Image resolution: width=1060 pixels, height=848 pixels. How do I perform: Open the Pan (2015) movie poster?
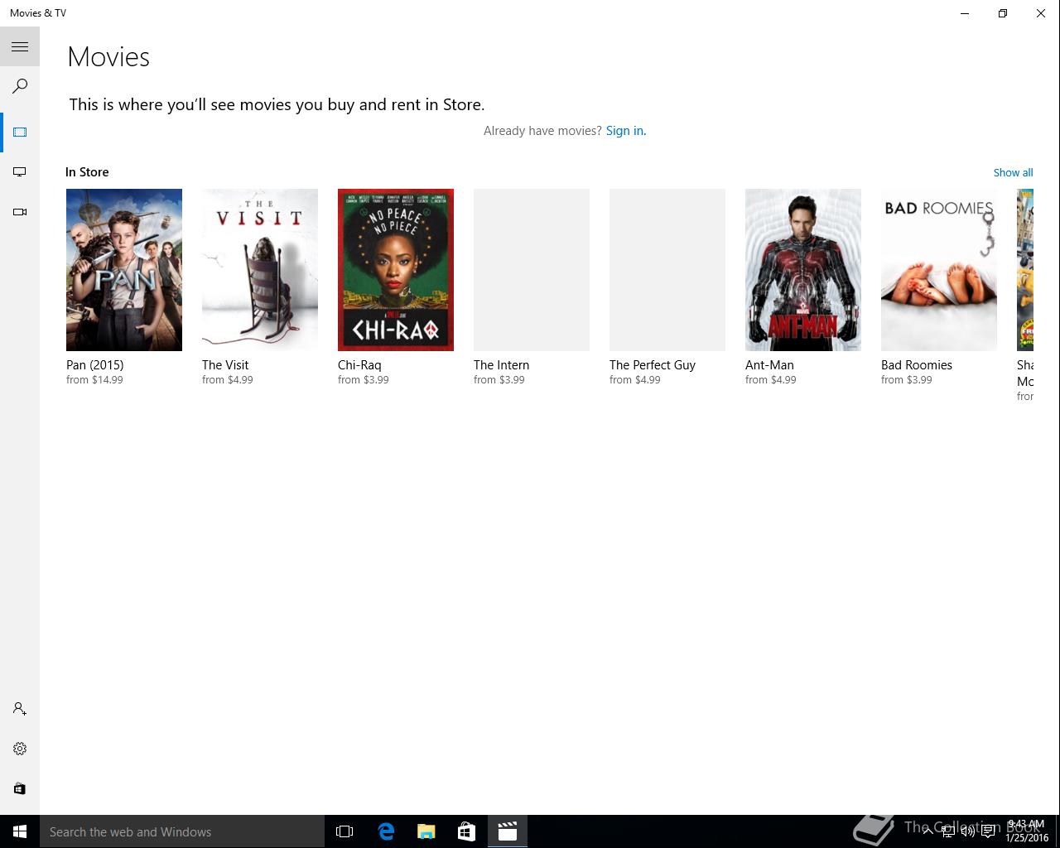(x=124, y=270)
